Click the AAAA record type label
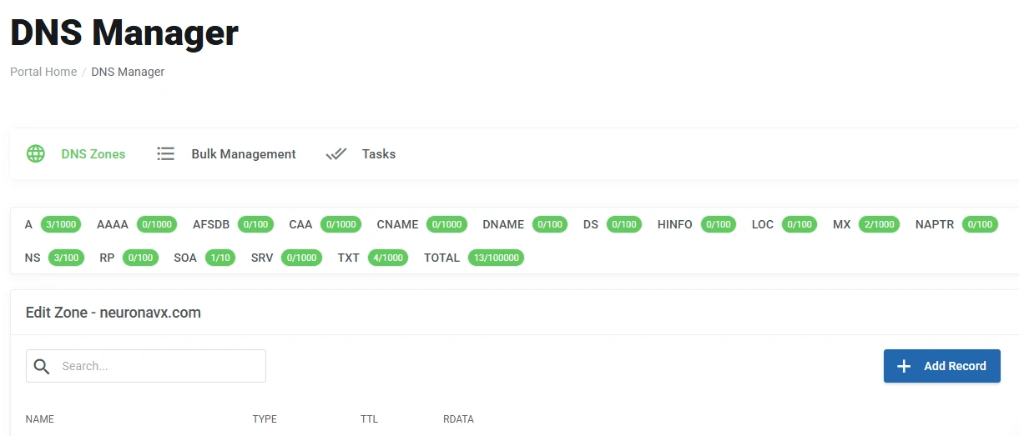 coord(113,224)
